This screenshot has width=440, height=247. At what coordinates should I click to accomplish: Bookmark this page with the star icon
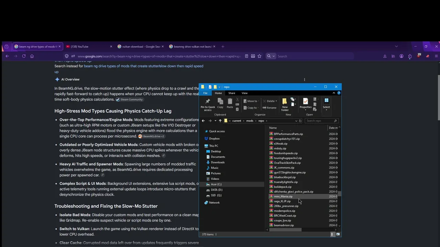pos(260,56)
